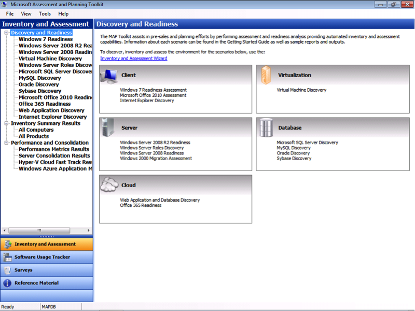Select Windows 7 Readiness tree item
415x311 pixels.
click(46, 39)
